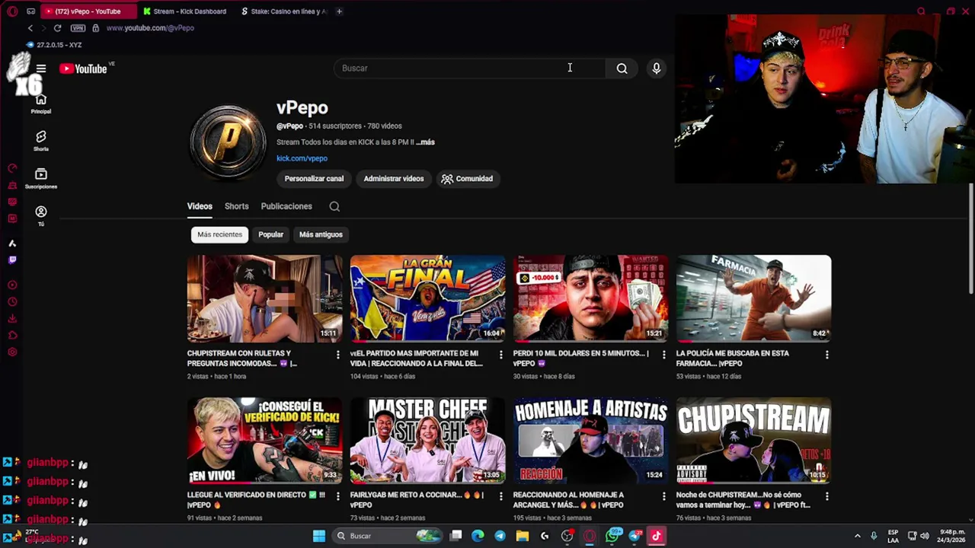Viewport: 975px width, 548px height.
Task: Click Personalizar canal button
Action: (x=314, y=179)
